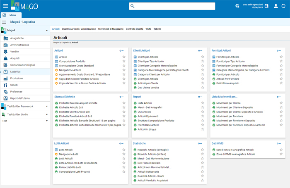Screen dimensions: 290x188
Task: Open the Produzione factory icon
Action: (x=6, y=78)
